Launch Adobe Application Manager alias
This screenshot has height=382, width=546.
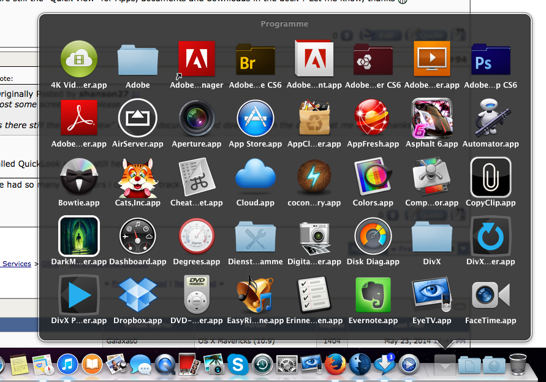(196, 59)
